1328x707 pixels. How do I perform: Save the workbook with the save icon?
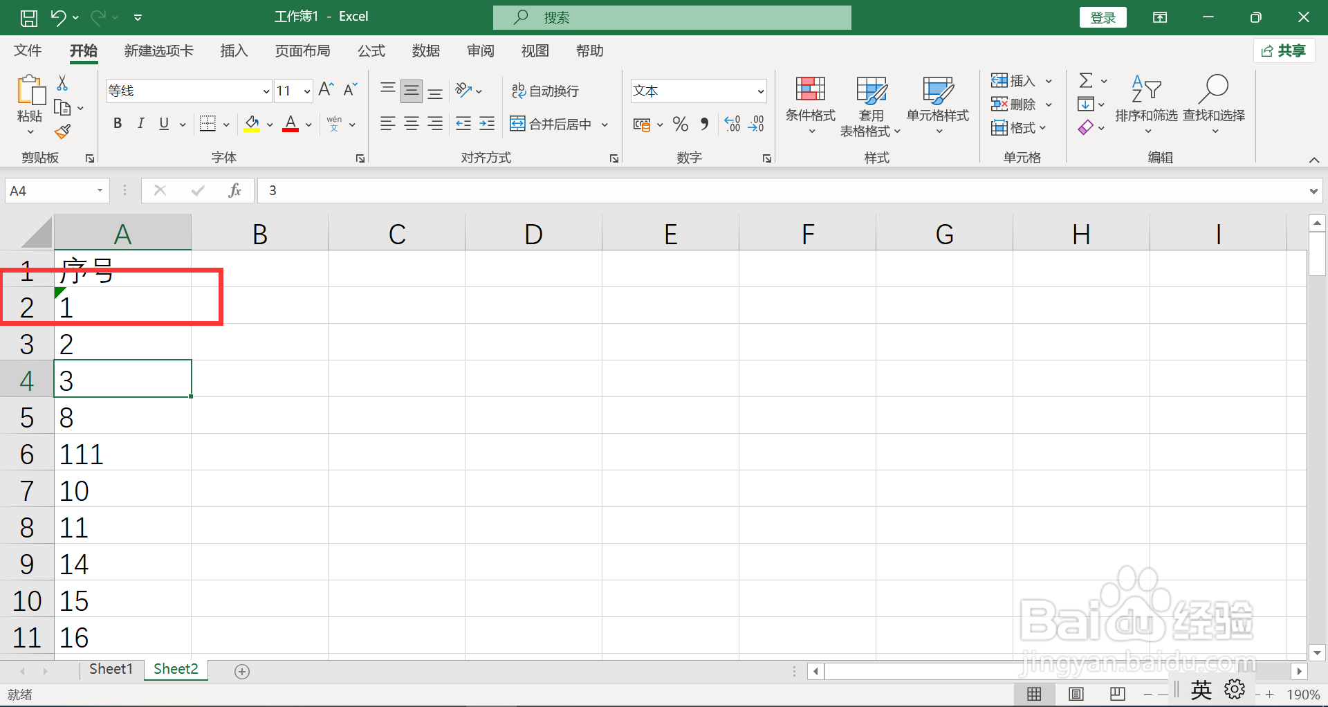(29, 17)
